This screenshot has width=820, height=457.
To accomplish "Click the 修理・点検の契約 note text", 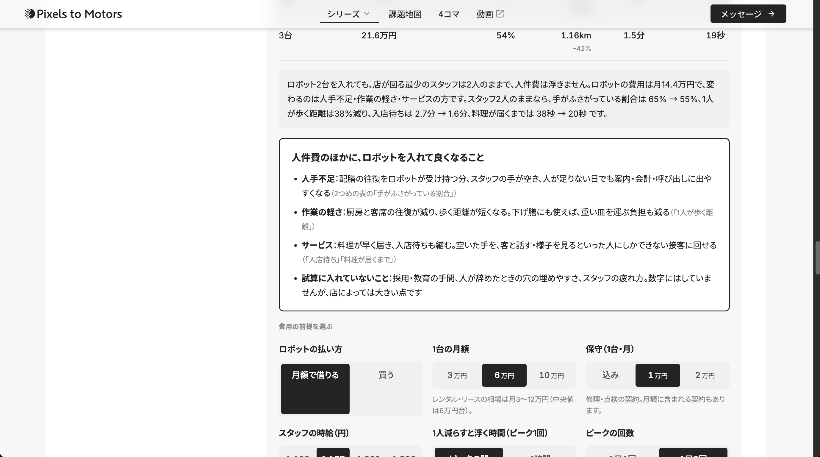I will coord(656,405).
